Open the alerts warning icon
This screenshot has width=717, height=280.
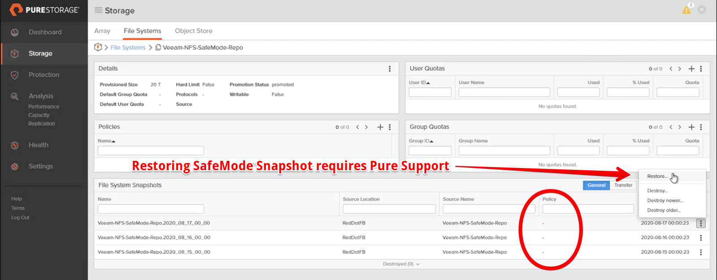687,10
